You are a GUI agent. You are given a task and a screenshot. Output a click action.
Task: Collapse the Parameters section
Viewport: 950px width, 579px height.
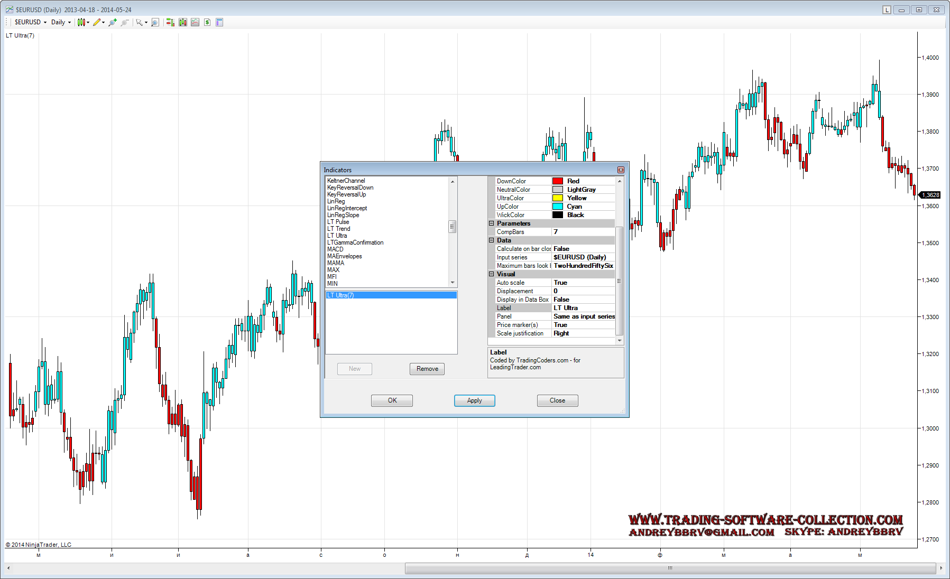491,223
